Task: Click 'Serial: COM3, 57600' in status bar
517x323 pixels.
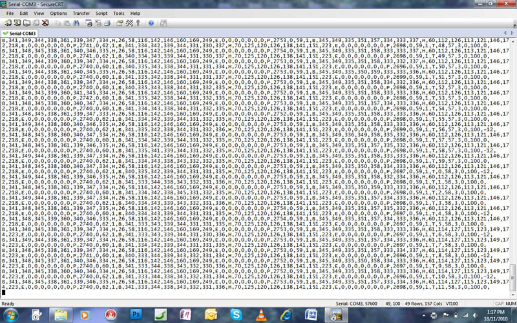Action: (x=357, y=304)
